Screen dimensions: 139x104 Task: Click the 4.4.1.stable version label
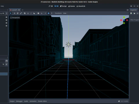pyautogui.click(x=124, y=101)
